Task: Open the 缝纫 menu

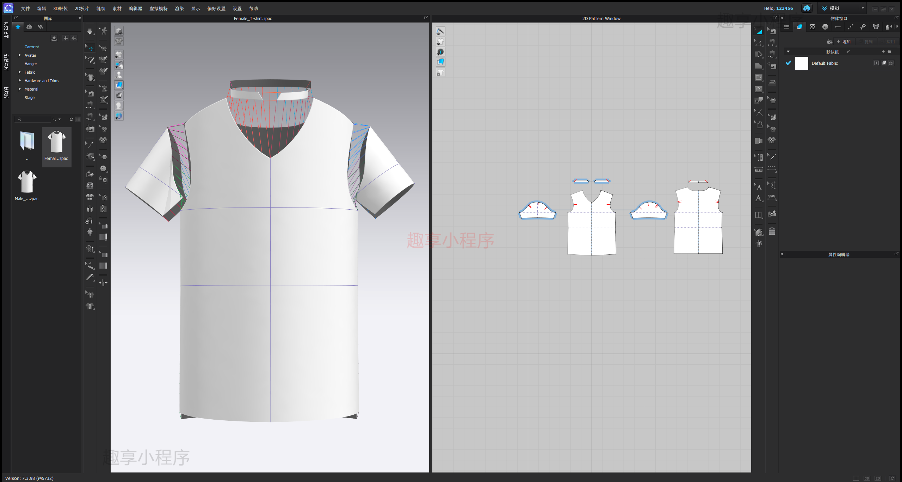Action: pos(101,8)
